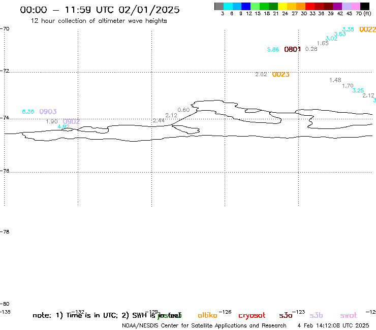
Task: Select the purple swatch in the color scale
Action: [337, 6]
